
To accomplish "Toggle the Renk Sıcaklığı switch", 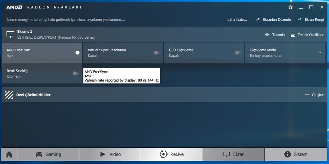I will (x=76, y=73).
